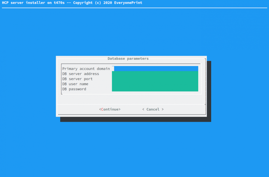Click the DB password input field
The height and width of the screenshot is (177, 269).
[155, 89]
